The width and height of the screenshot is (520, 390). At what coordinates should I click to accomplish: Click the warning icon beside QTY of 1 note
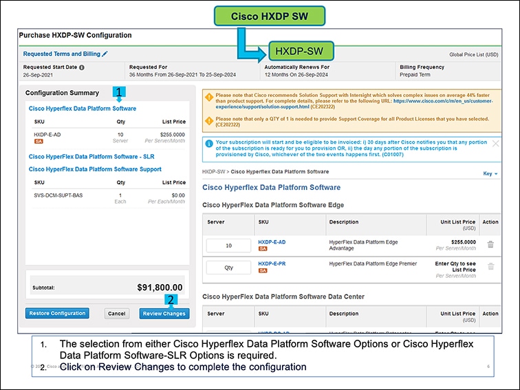pyautogui.click(x=209, y=121)
